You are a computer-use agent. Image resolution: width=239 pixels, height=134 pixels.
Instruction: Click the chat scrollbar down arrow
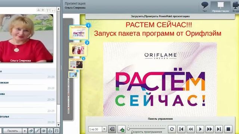click(x=59, y=125)
